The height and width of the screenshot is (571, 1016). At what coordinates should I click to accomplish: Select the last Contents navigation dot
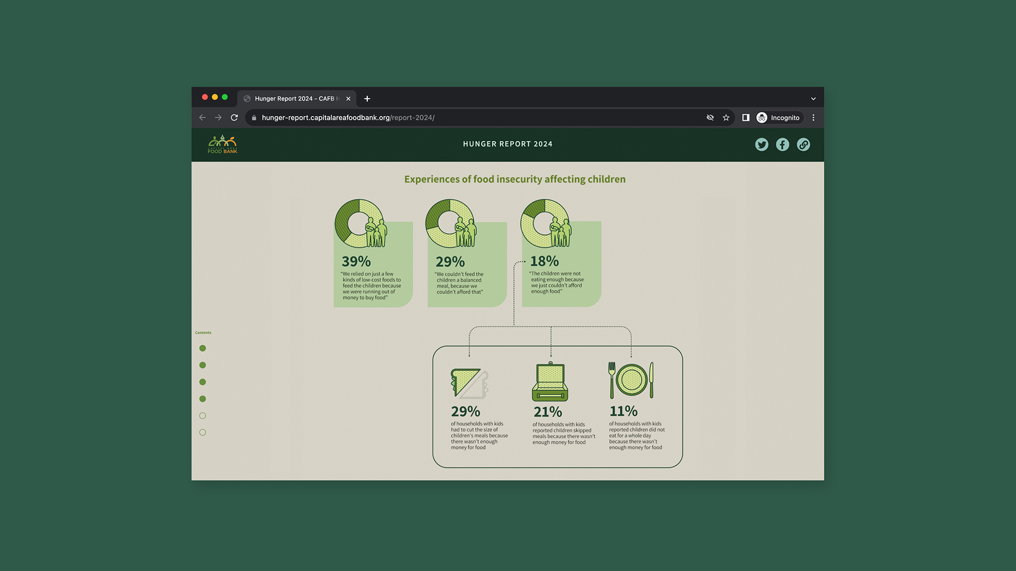tap(203, 432)
